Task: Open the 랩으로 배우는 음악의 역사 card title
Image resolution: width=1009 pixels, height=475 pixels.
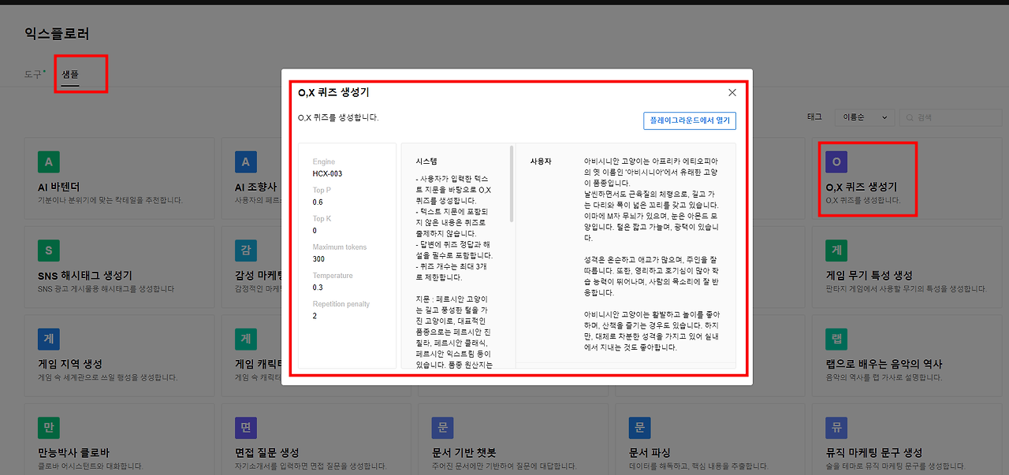Action: pos(884,364)
